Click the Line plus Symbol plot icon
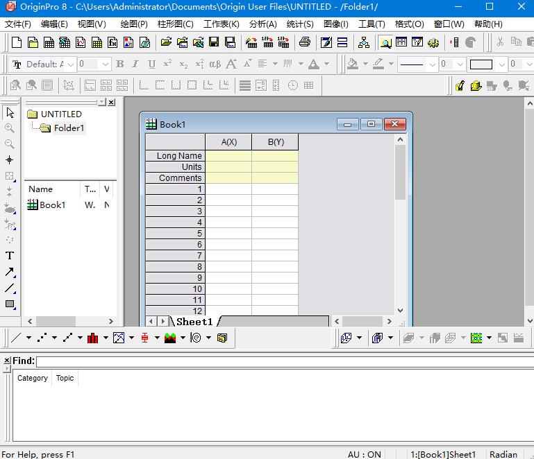 pos(68,338)
